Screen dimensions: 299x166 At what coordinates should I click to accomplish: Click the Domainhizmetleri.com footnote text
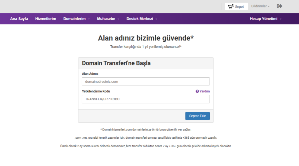tap(146, 130)
